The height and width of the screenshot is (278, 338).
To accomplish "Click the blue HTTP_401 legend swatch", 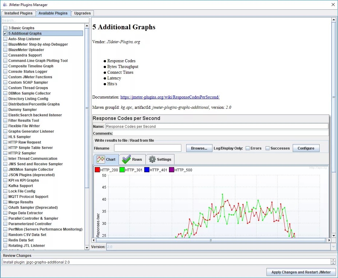I will 147,170.
